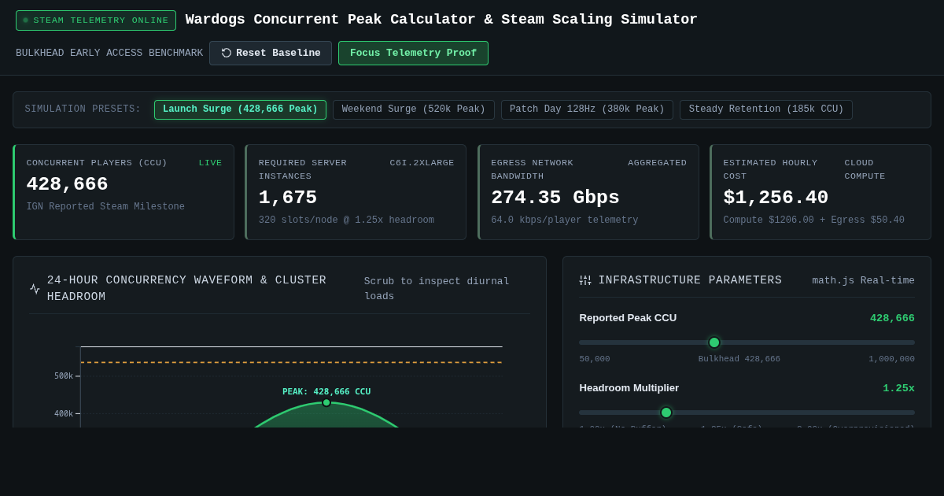Click the circular arrow icon in Reset Baseline
Image resolution: width=944 pixels, height=496 pixels.
point(227,53)
